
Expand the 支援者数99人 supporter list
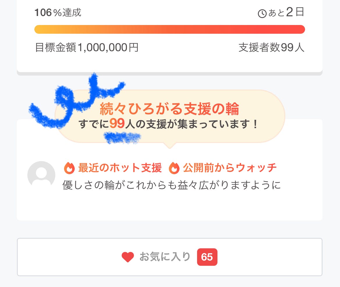(271, 48)
